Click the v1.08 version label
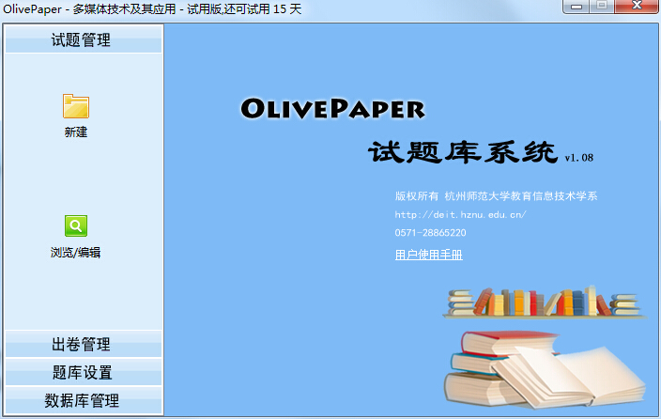661x419 pixels. tap(578, 158)
